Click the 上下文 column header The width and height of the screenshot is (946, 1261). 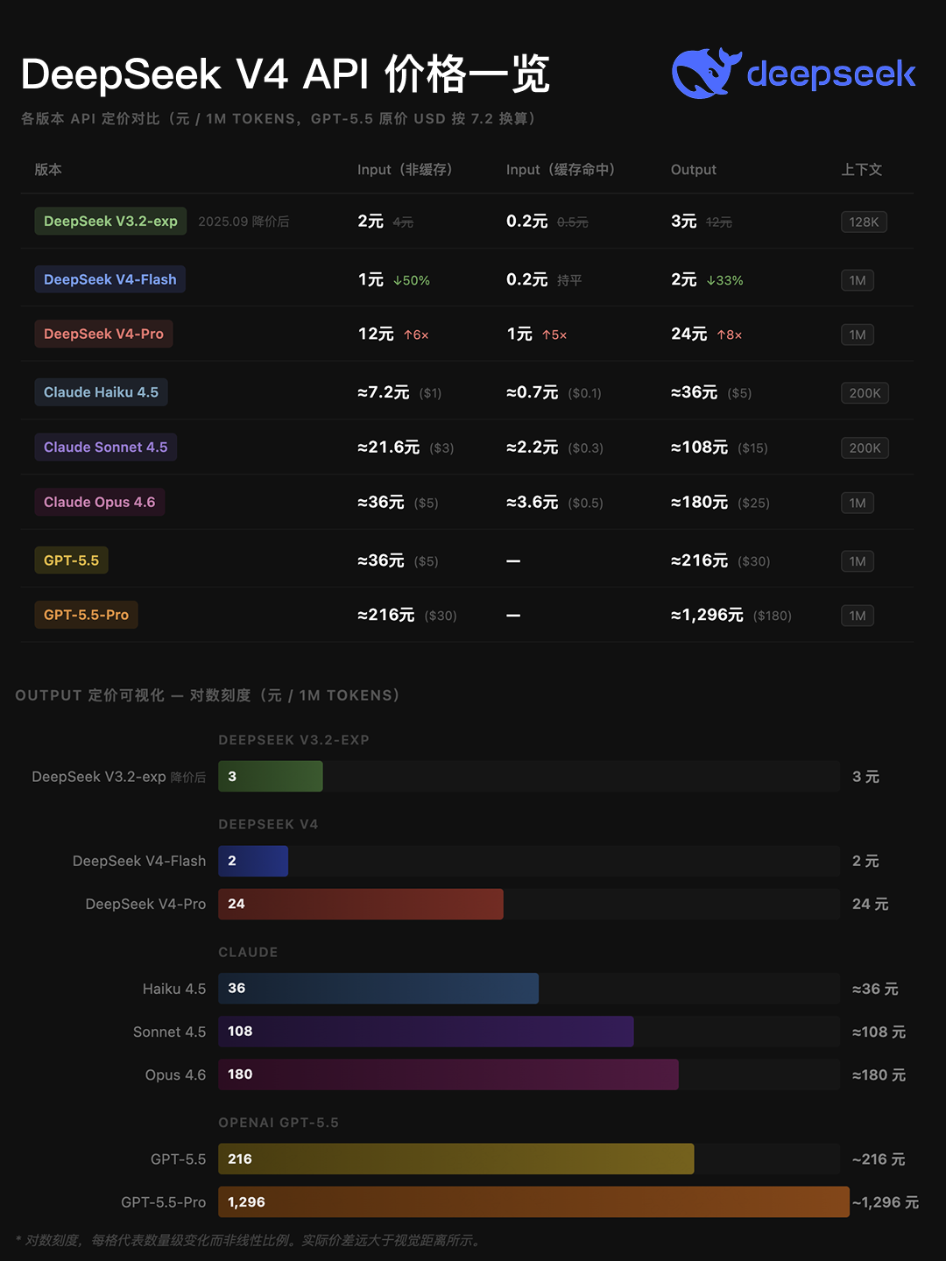pos(861,170)
